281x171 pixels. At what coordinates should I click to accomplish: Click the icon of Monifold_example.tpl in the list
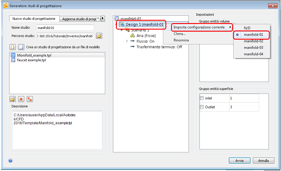coord(13,55)
